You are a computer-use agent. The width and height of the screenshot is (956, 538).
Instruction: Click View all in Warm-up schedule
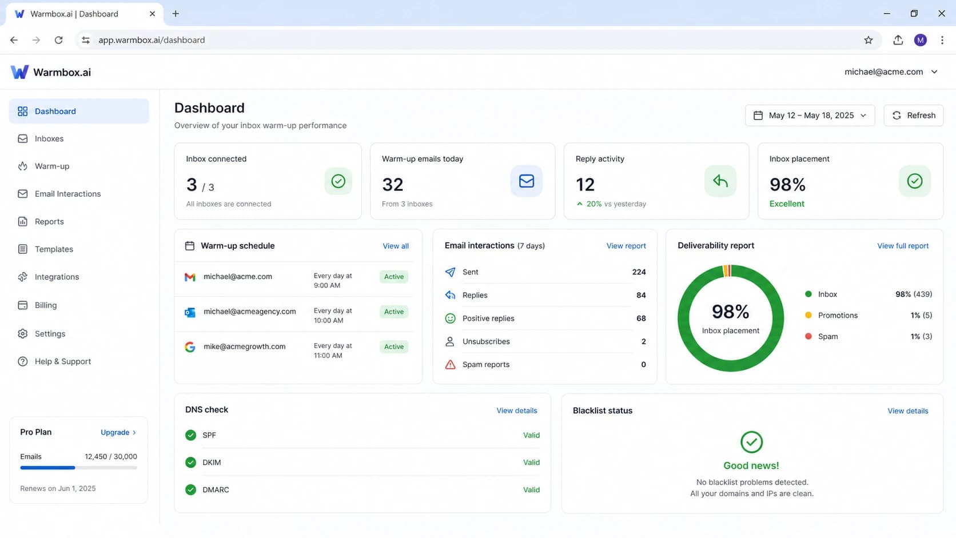pos(396,246)
